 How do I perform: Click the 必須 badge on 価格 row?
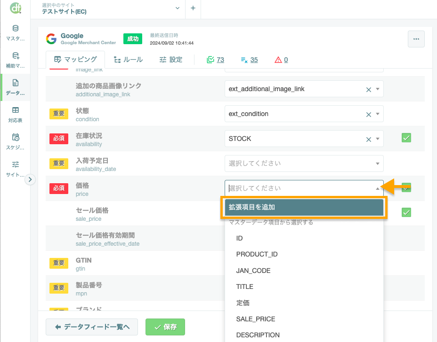click(59, 188)
